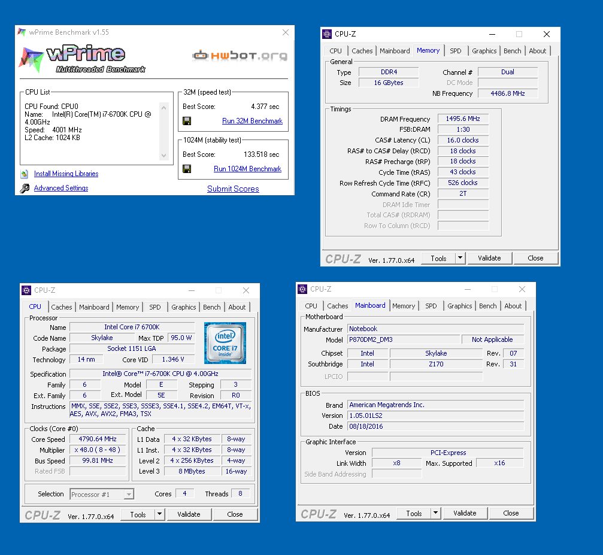This screenshot has height=555, width=603.
Task: Open Bench tab in Mainboard CPU-Z window
Action: pos(488,306)
